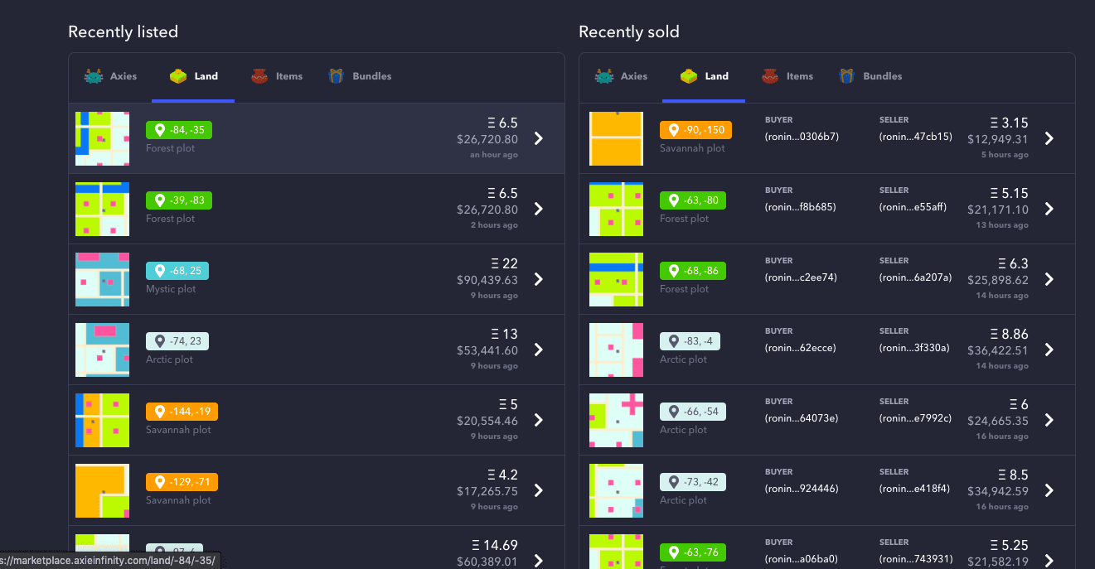Click the Land block icon in Recently sold
Screen dimensions: 1095x569
688,76
